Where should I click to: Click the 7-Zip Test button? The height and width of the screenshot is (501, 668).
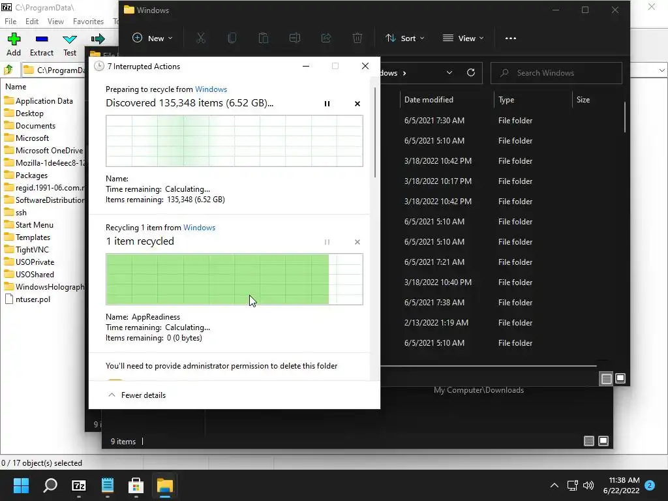coord(70,44)
